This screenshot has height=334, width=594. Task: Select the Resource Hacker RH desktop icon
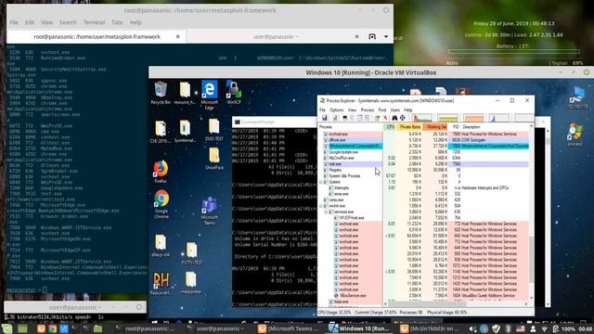coord(161,283)
